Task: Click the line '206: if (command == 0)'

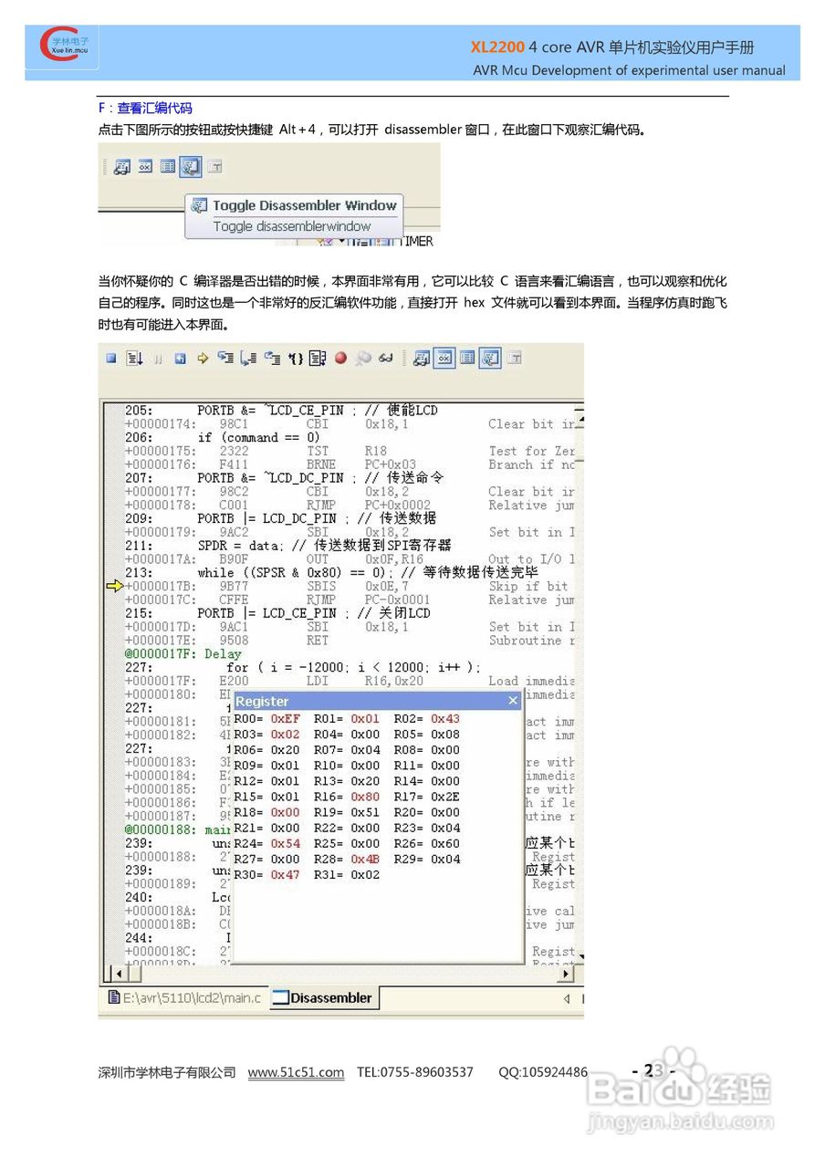Action: 223,437
